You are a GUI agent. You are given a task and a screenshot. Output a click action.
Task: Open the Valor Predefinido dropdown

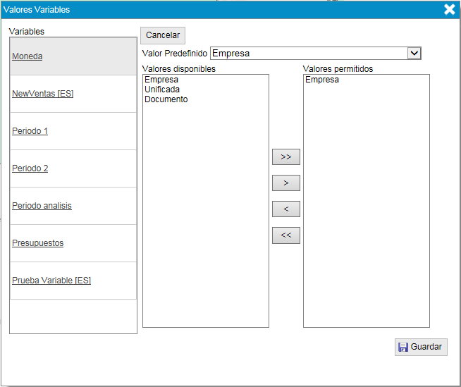click(x=414, y=54)
